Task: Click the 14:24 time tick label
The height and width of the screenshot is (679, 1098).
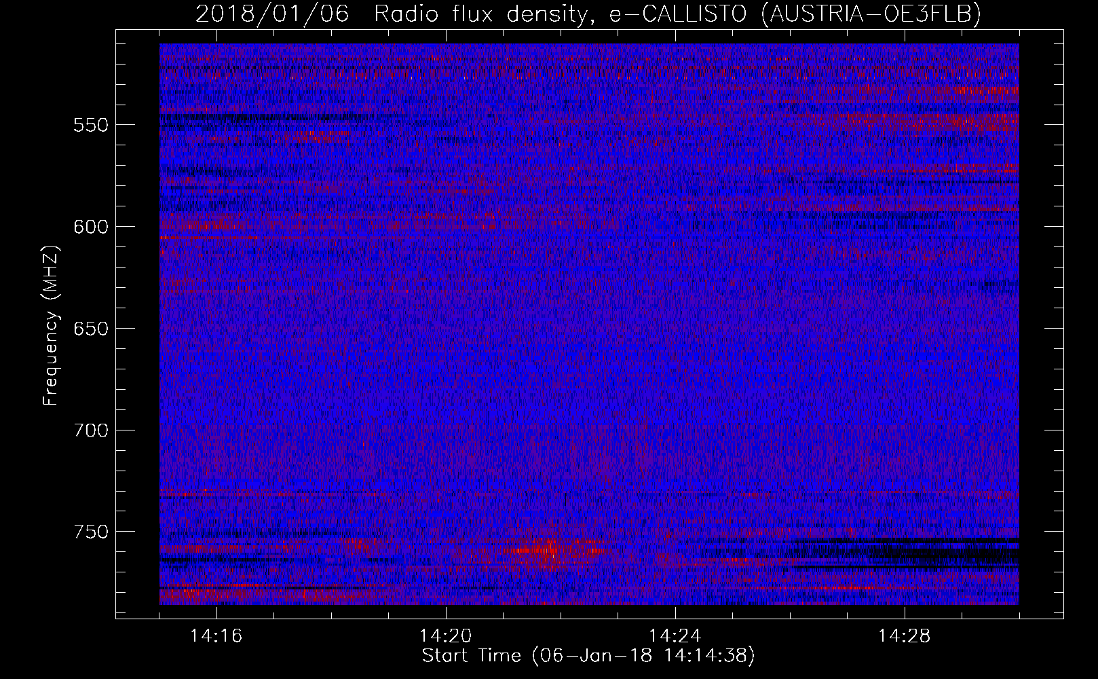Action: click(x=675, y=636)
